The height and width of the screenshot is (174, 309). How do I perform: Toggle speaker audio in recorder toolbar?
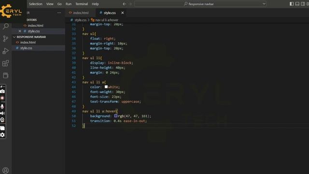click(2, 113)
